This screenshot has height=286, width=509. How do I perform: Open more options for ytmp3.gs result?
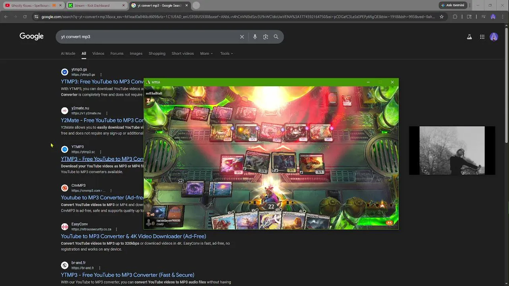point(101,75)
